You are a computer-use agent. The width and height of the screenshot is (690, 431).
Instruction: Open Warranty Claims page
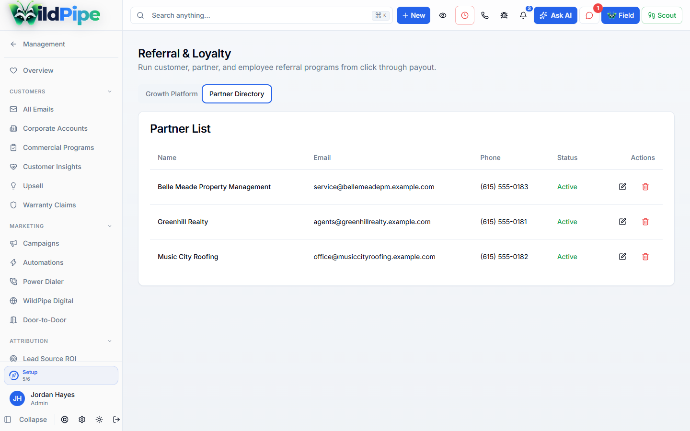(x=61, y=205)
